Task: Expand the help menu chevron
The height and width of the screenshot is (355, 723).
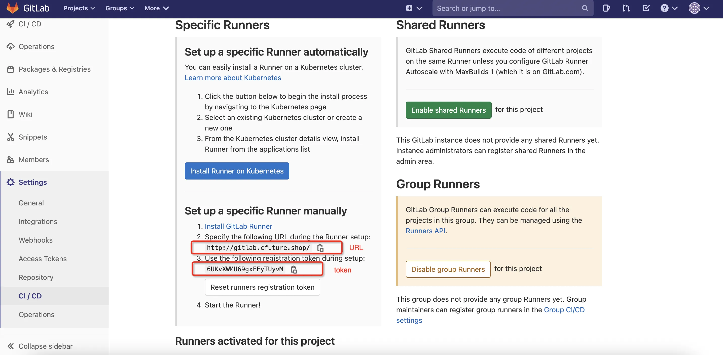Action: [675, 8]
